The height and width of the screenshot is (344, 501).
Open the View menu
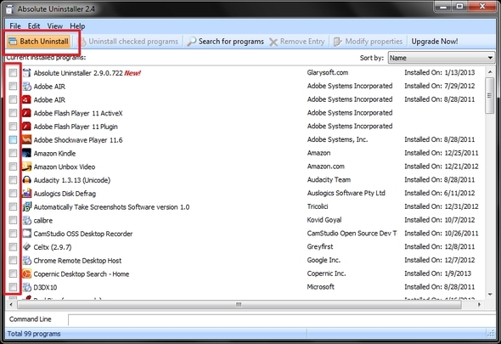(x=55, y=26)
